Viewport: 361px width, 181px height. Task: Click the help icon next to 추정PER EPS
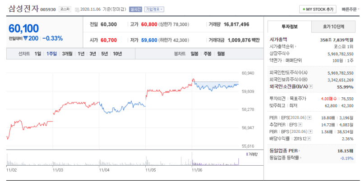(x=300, y=125)
